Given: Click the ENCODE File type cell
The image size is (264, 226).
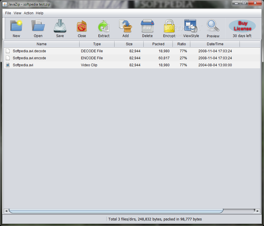Looking at the screenshot, I should click(92, 58).
